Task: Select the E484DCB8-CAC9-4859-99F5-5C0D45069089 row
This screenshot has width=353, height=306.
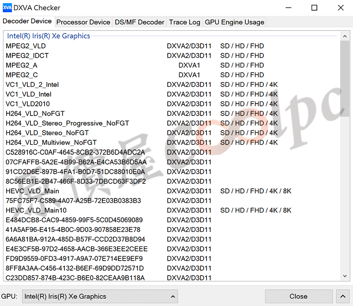Action: [172, 220]
